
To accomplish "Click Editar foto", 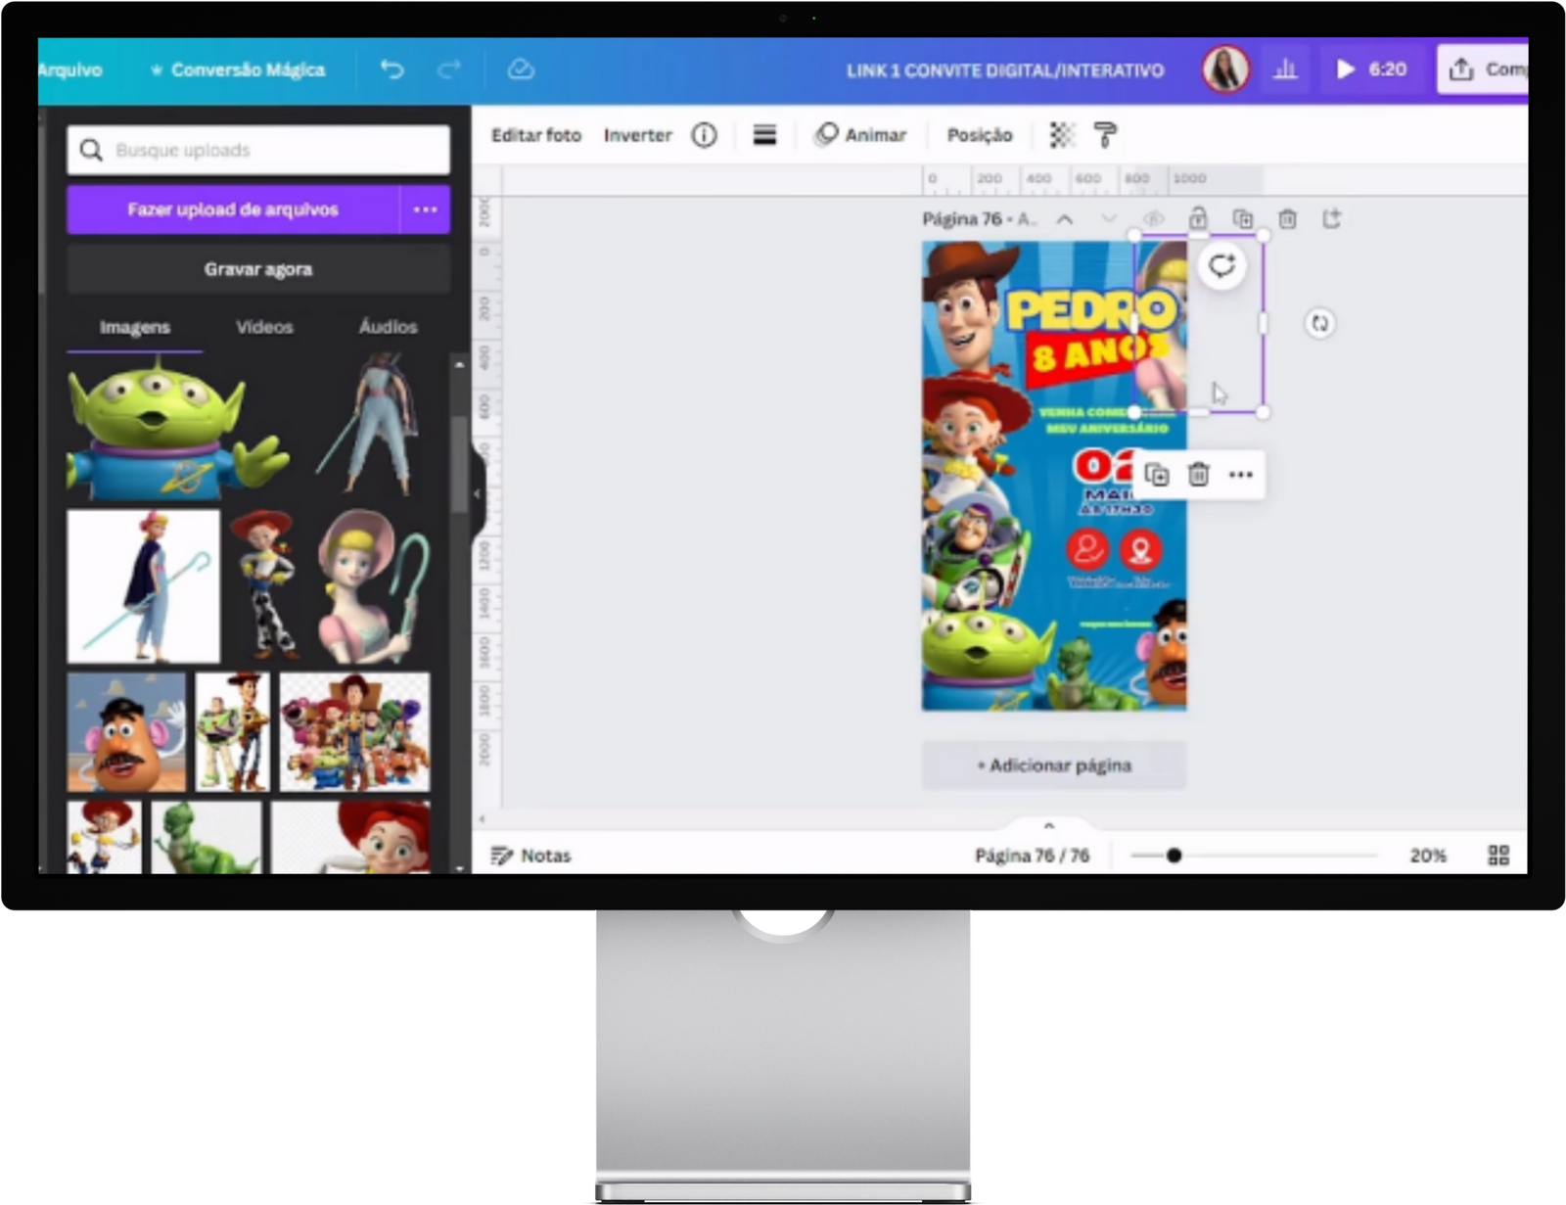I will 536,135.
